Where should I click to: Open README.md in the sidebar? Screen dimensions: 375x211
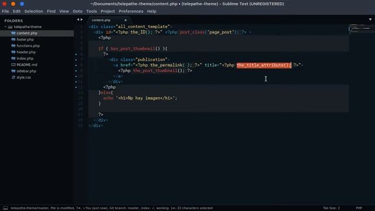(27, 64)
